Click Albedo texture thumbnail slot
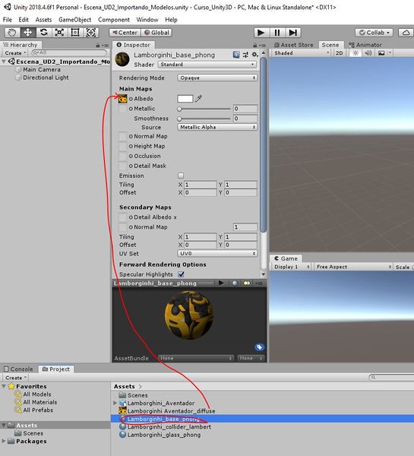Image resolution: width=414 pixels, height=456 pixels. 122,99
